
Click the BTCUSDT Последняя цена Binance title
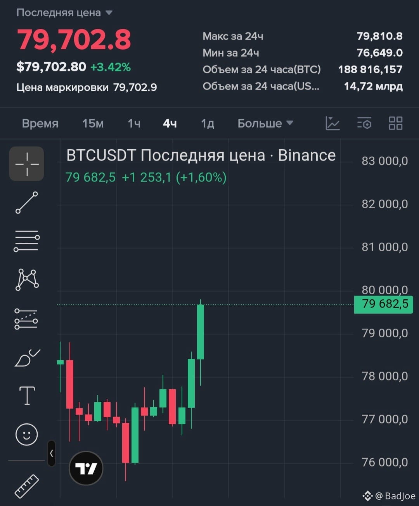pyautogui.click(x=201, y=155)
